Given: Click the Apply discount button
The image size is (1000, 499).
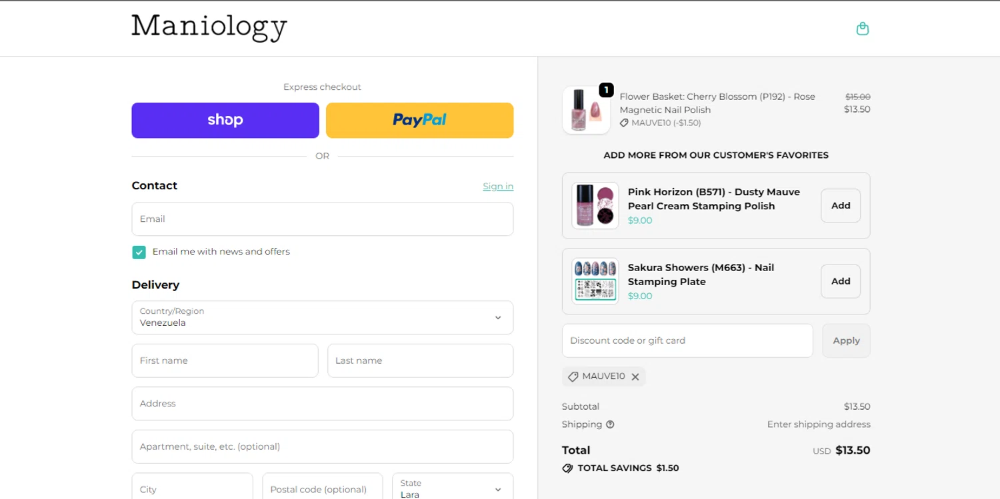Looking at the screenshot, I should (847, 340).
